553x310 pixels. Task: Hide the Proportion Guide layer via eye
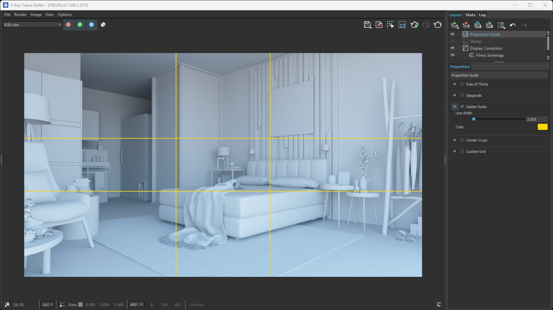(x=452, y=34)
